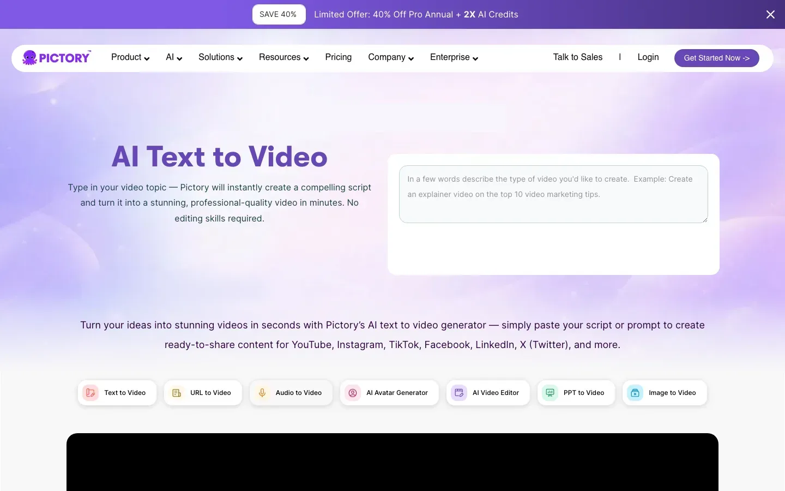Image resolution: width=785 pixels, height=491 pixels.
Task: Open the Pricing page
Action: pos(339,57)
